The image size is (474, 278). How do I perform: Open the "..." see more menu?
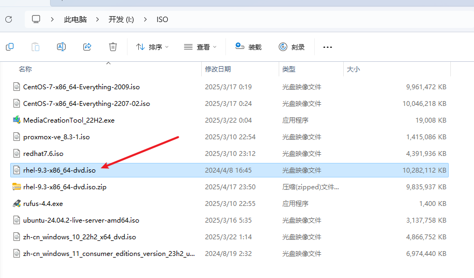coord(328,47)
